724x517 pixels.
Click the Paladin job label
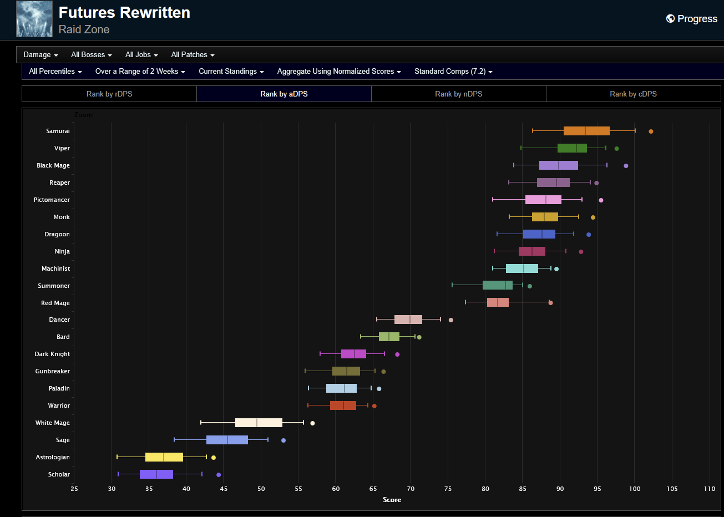[x=59, y=388]
